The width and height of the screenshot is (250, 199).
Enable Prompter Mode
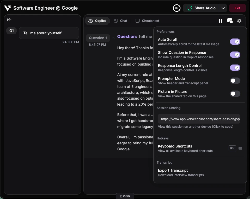click(x=235, y=81)
